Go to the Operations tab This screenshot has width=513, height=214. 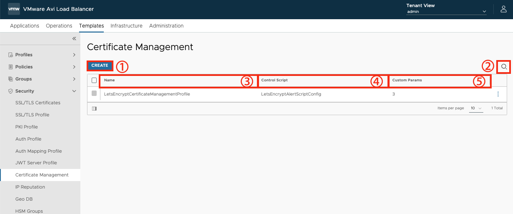[x=59, y=26]
